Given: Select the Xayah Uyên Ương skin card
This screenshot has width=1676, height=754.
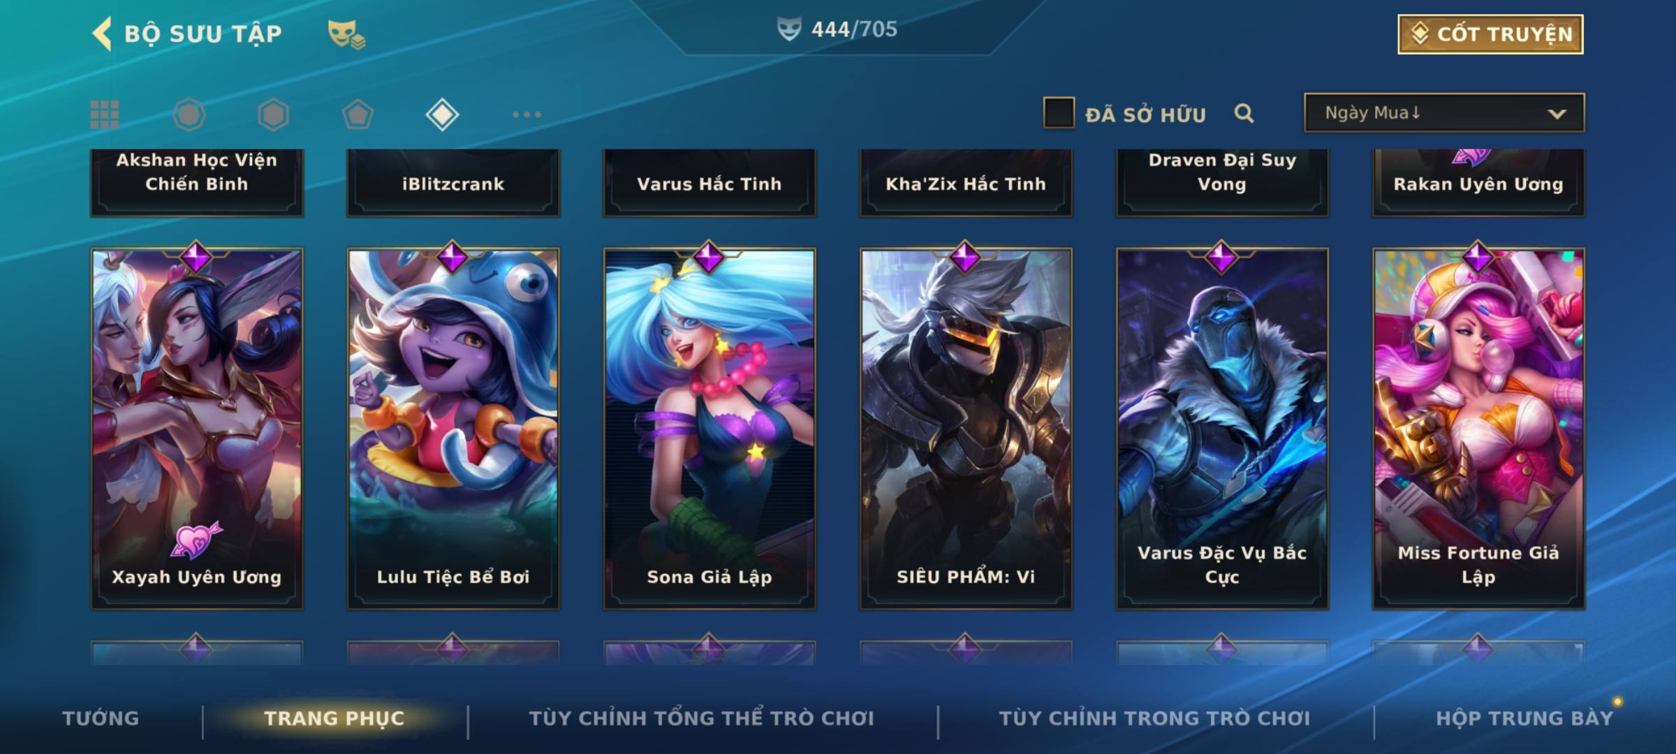Looking at the screenshot, I should tap(197, 429).
